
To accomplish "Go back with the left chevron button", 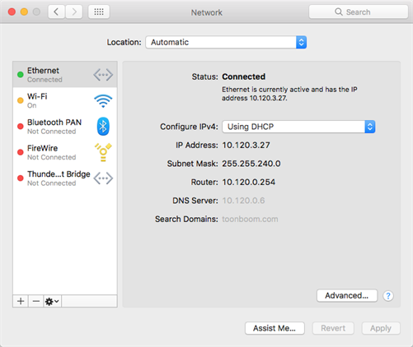I will click(56, 12).
